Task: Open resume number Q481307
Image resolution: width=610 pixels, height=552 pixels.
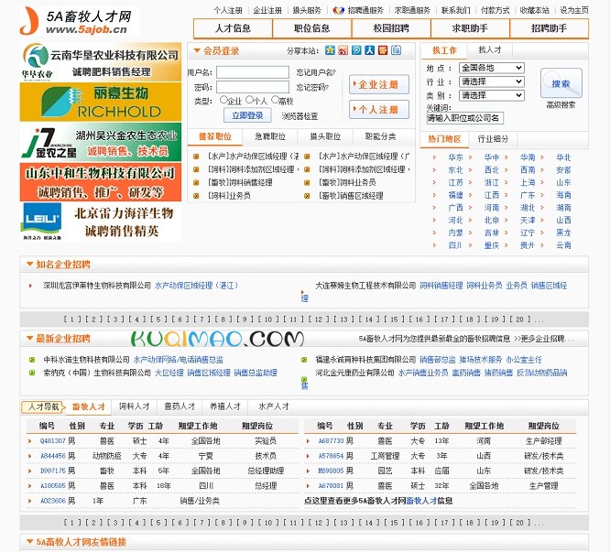Action: point(53,441)
